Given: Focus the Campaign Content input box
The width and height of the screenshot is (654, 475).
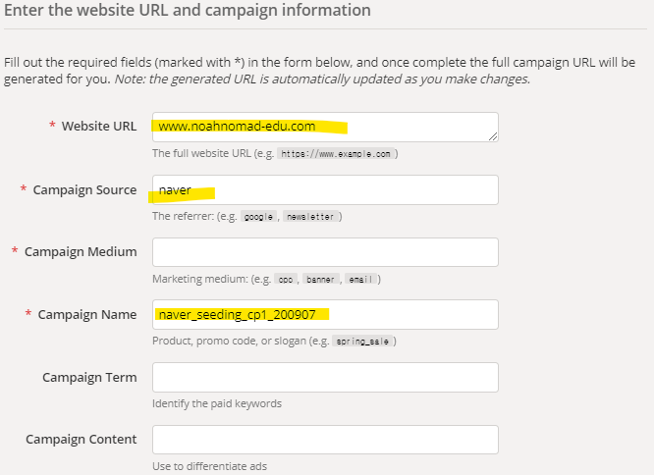Looking at the screenshot, I should tap(324, 439).
